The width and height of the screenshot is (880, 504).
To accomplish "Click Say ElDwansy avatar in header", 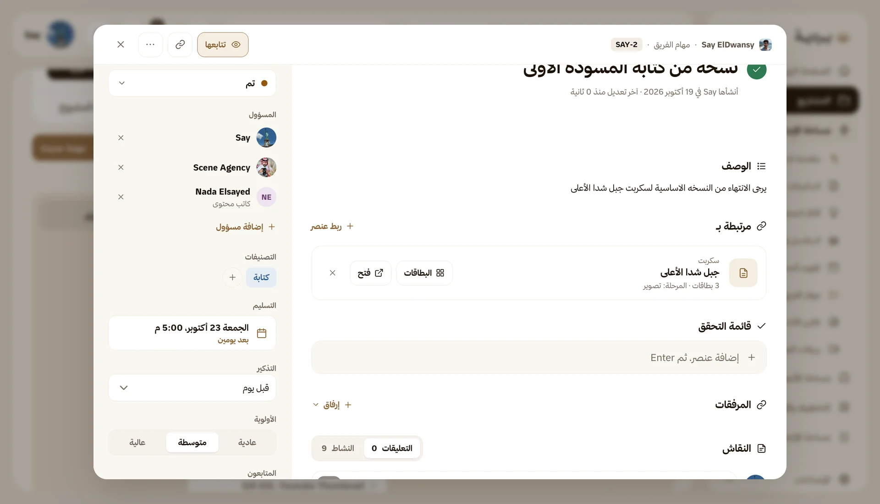I will coord(765,44).
